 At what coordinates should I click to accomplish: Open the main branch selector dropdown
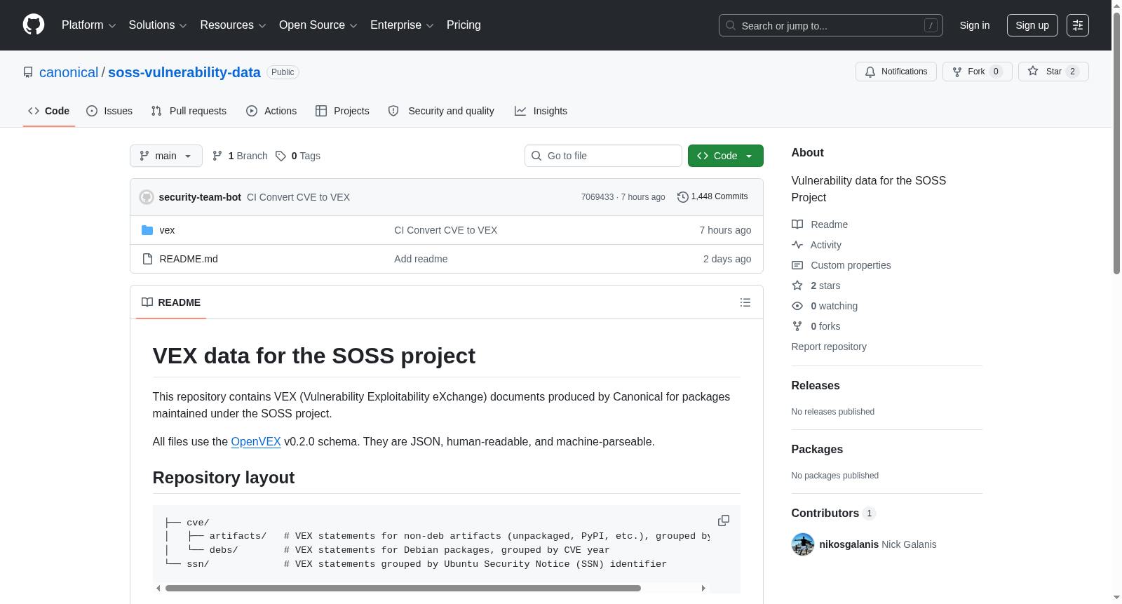(166, 156)
